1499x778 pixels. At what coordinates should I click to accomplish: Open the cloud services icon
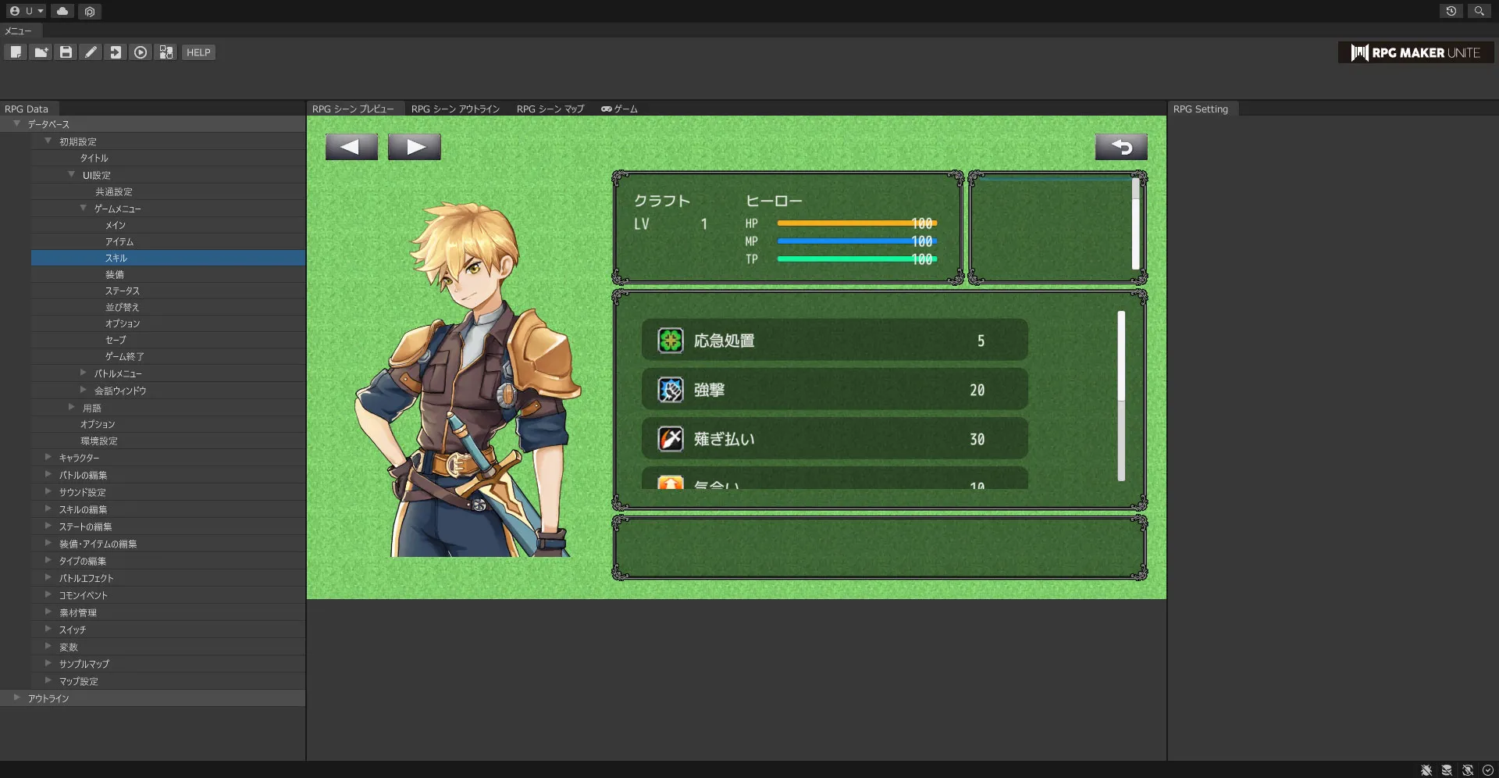point(62,11)
